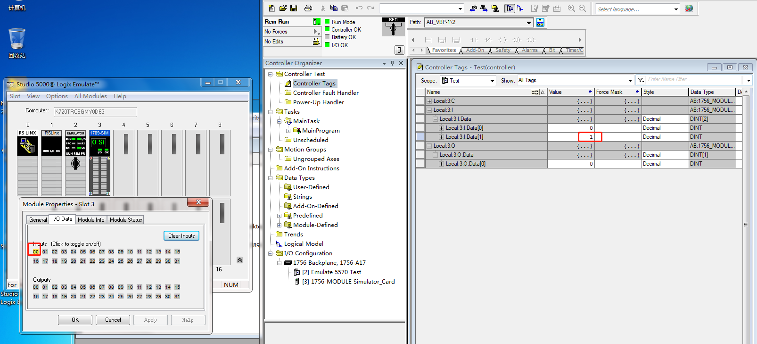
Task: Toggle the Controller Organizer tree icon
Action: tap(510, 8)
